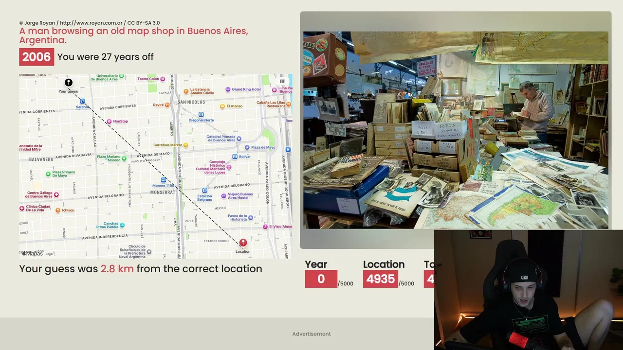The width and height of the screenshot is (623, 350).
Task: Select the Bolívar subway station icon
Action: (235, 157)
